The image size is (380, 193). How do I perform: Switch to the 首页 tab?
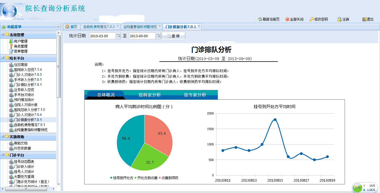coord(71,27)
